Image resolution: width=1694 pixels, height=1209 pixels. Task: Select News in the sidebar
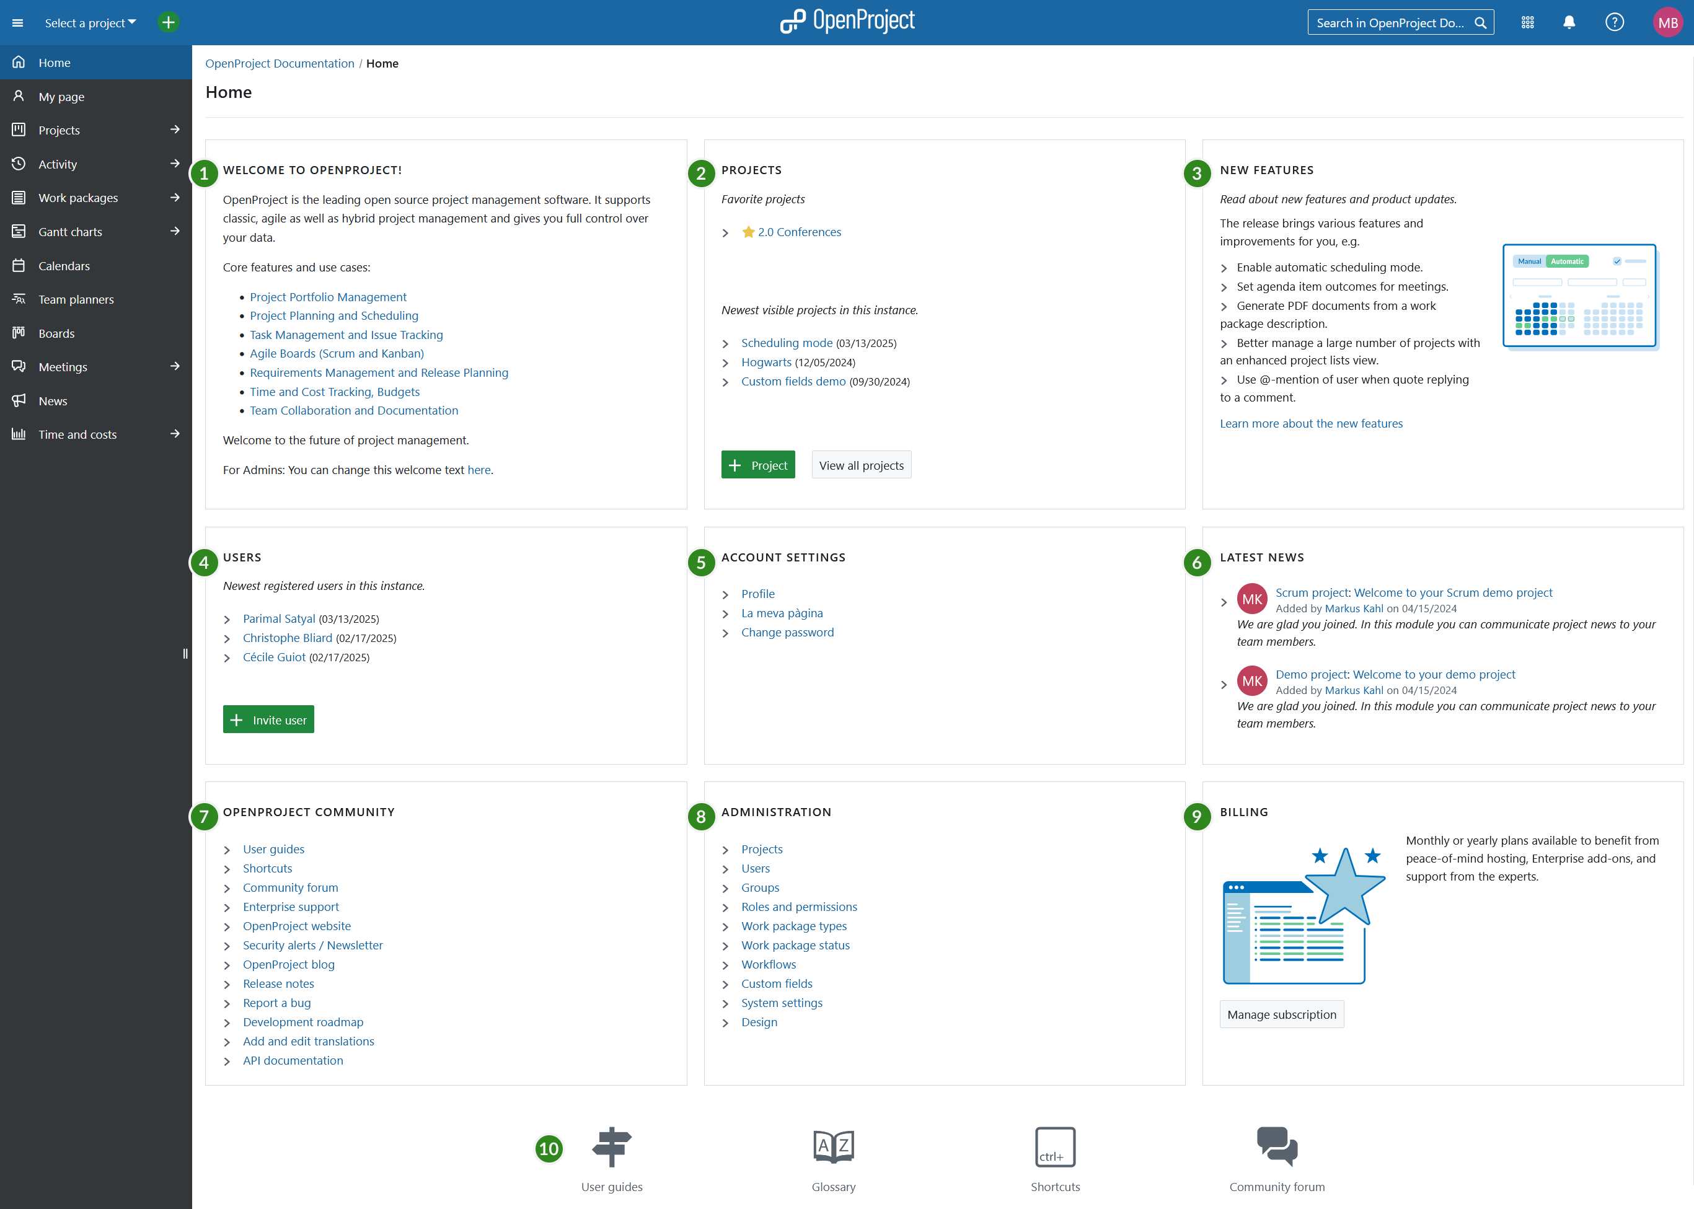[96, 400]
